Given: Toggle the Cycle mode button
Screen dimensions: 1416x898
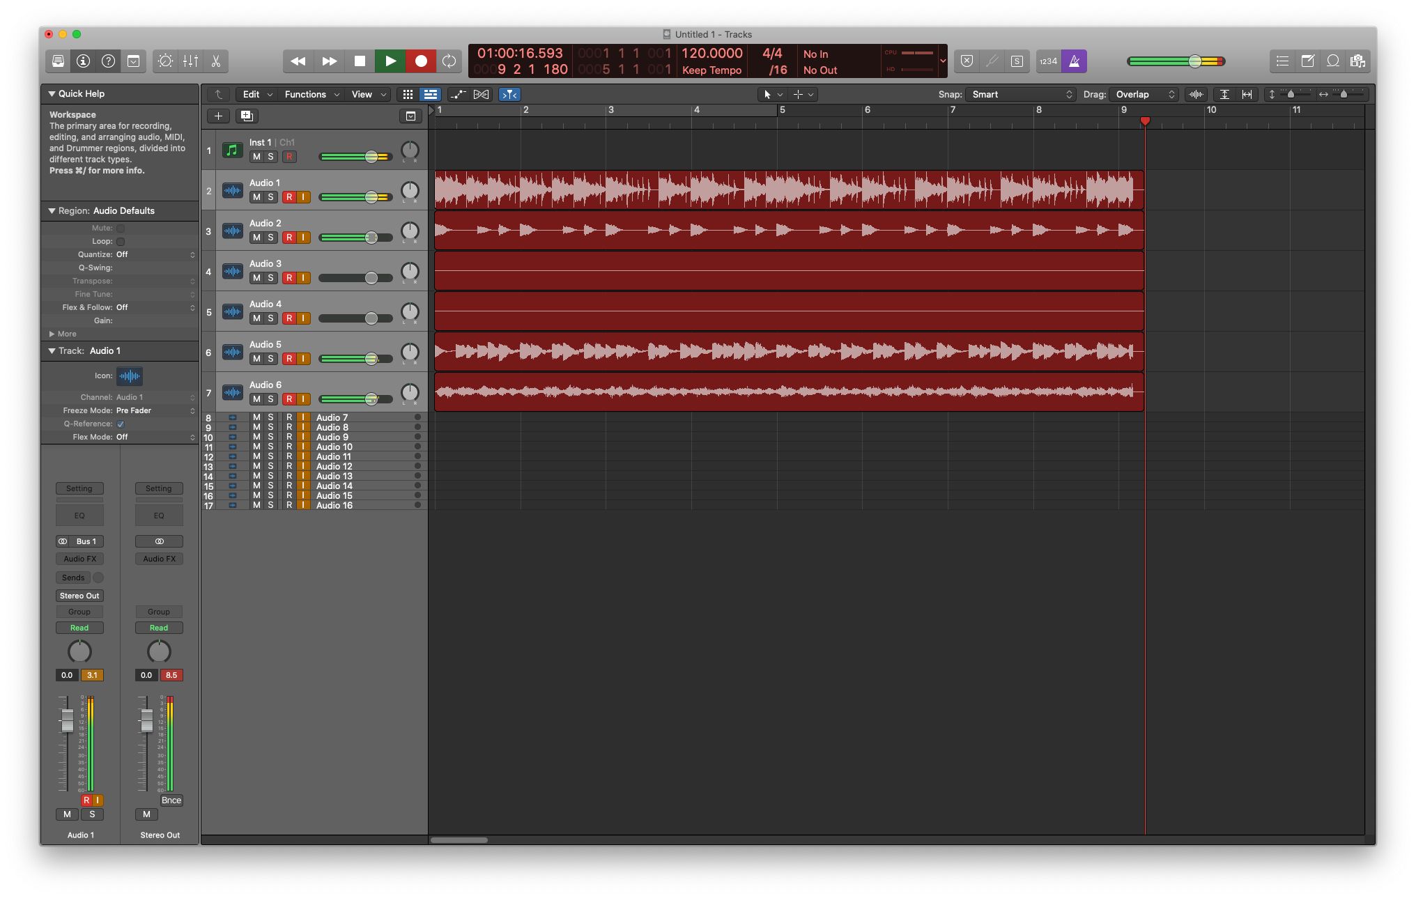Looking at the screenshot, I should tap(449, 61).
